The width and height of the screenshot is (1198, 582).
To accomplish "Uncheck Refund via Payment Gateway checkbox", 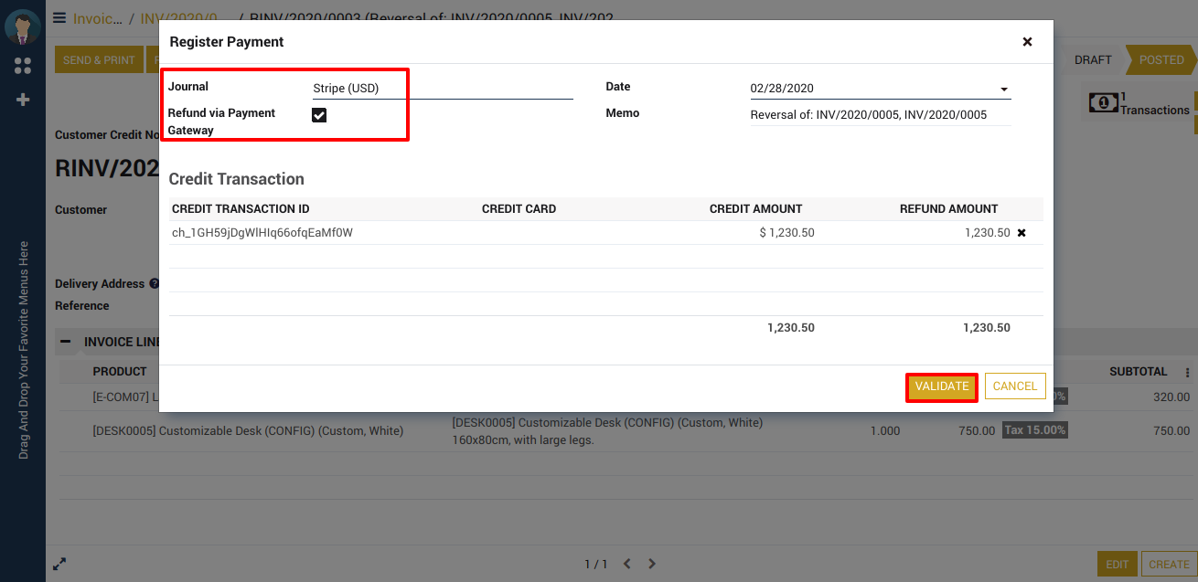I will point(319,115).
